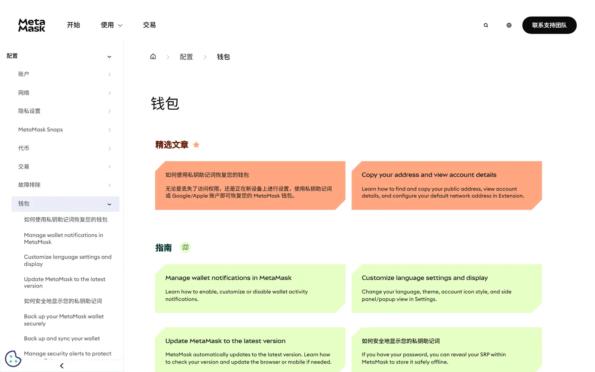Open cookie preferences icon
The height and width of the screenshot is (372, 595).
(13, 358)
